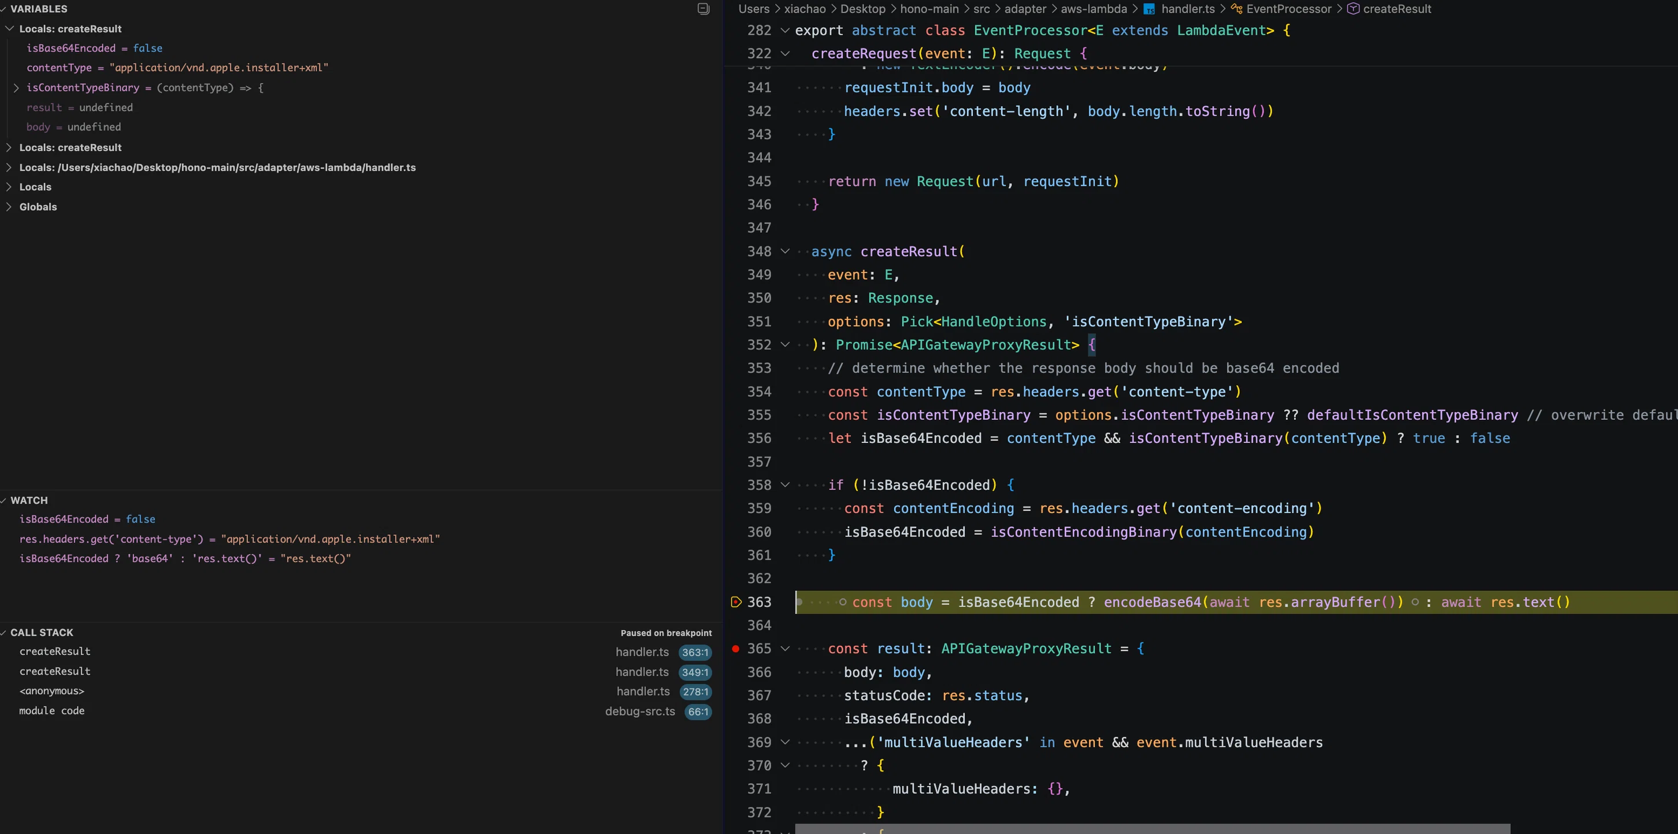The width and height of the screenshot is (1678, 834).
Task: Fold the createResult function at line 348
Action: (x=785, y=251)
